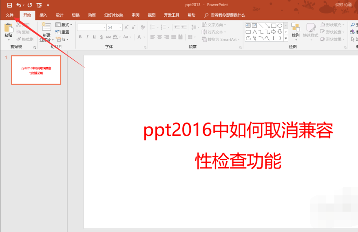The width and height of the screenshot is (358, 232).
Task: Open the 幻灯片放映 (Slide Show) tab
Action: [x=114, y=15]
